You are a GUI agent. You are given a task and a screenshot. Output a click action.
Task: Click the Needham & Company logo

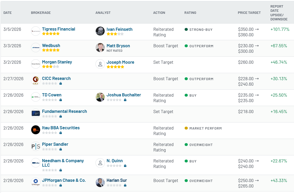pyautogui.click(x=36, y=163)
